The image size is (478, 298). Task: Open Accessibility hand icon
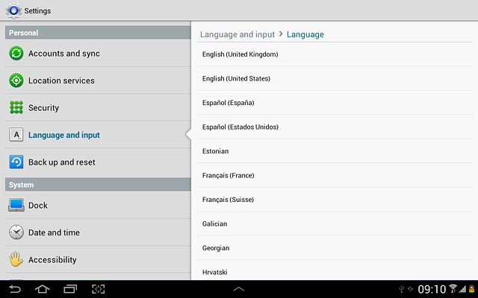tap(16, 259)
